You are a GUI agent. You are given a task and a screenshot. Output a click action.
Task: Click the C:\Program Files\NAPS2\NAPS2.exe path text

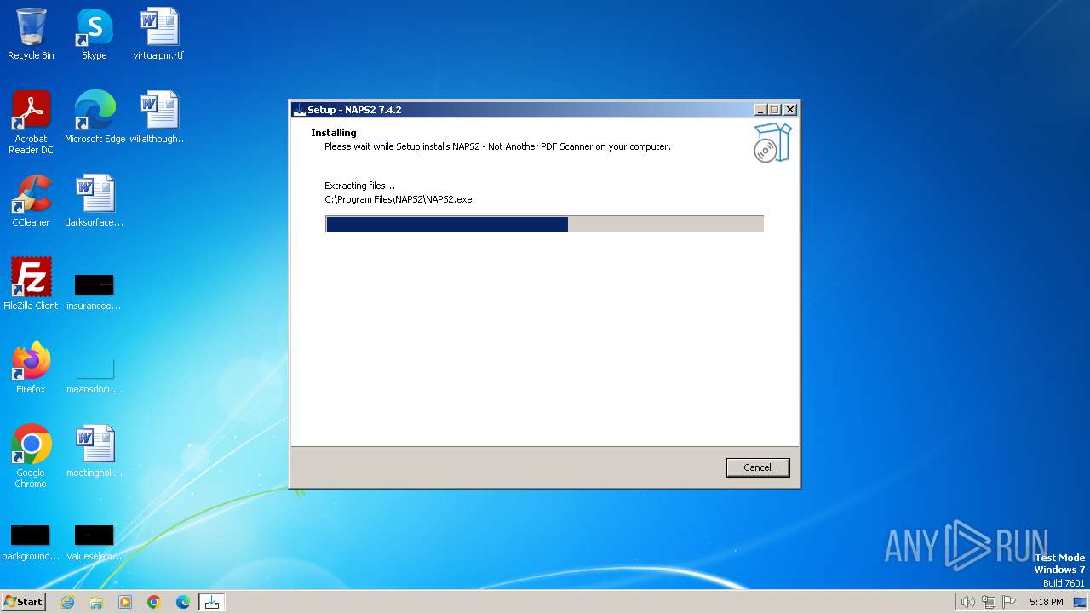[x=398, y=199]
